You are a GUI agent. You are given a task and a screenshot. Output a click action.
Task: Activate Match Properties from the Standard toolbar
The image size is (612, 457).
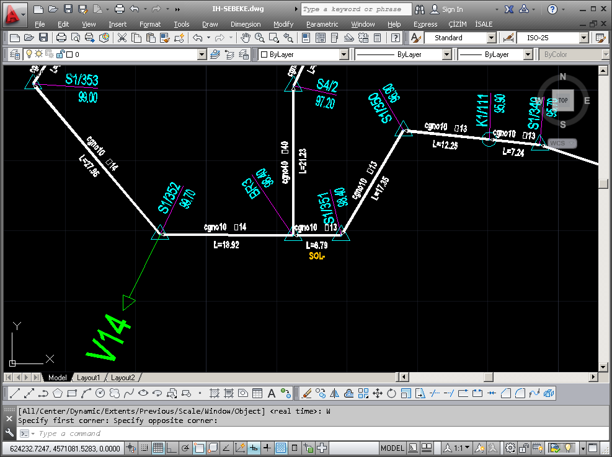163,37
